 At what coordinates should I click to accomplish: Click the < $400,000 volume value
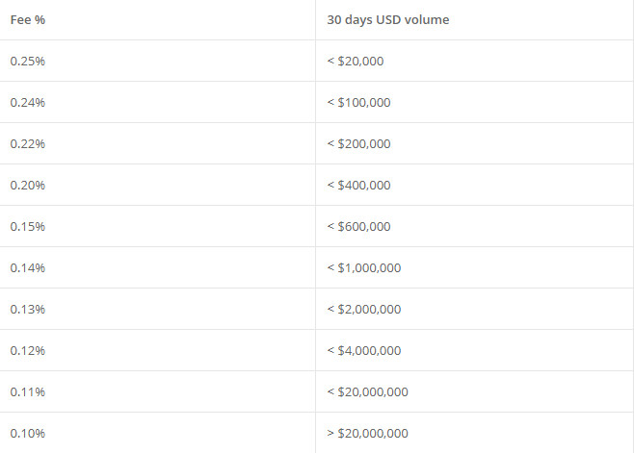pos(358,186)
